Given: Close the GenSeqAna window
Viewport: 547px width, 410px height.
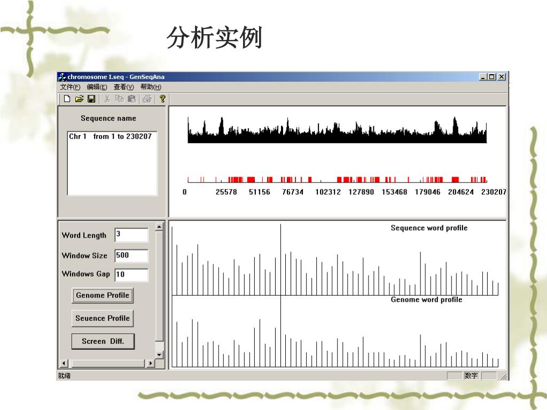Looking at the screenshot, I should tap(502, 77).
